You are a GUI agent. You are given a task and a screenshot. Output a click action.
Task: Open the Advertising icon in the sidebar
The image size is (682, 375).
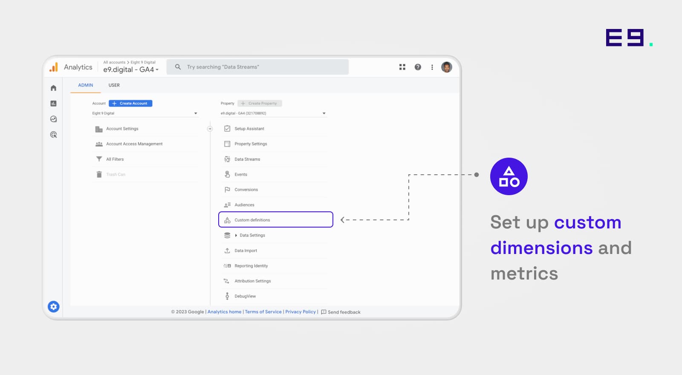53,135
